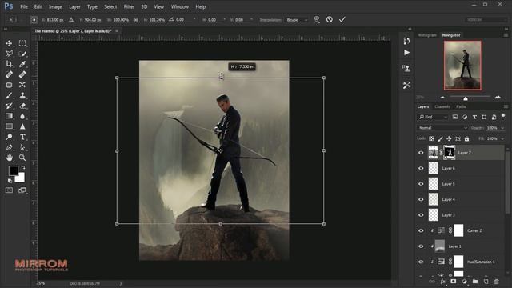512x288 pixels.
Task: Select the Eyedropper tool
Action: click(x=22, y=64)
